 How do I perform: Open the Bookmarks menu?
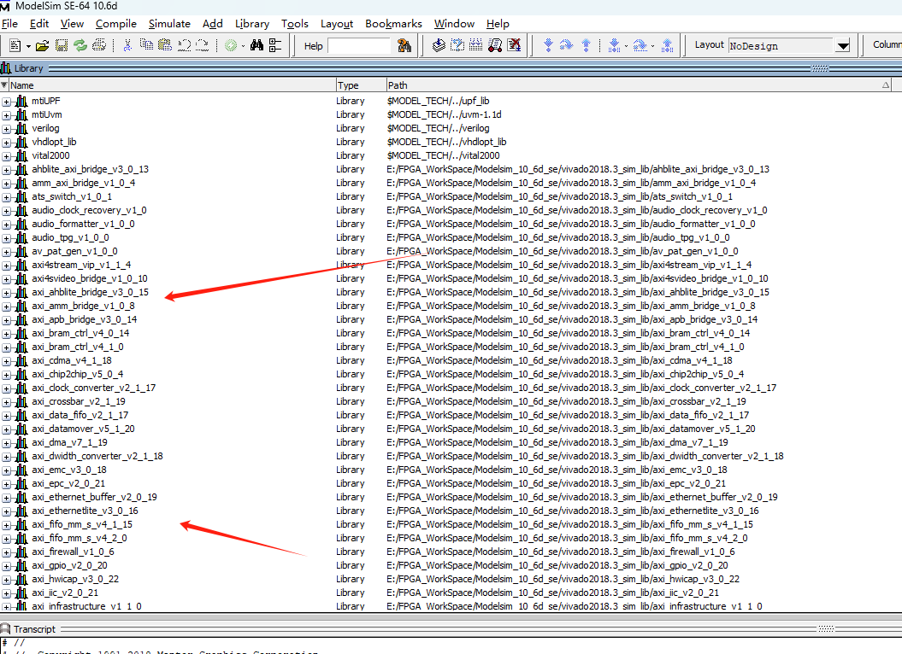pyautogui.click(x=393, y=24)
